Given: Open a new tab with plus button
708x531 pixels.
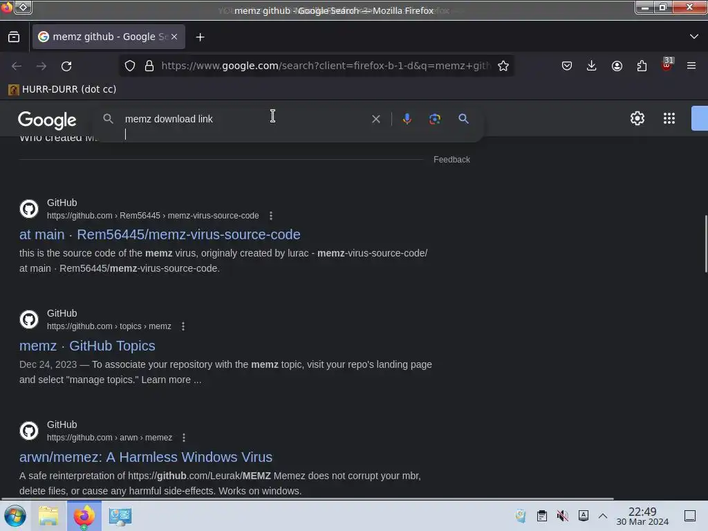Looking at the screenshot, I should (200, 37).
